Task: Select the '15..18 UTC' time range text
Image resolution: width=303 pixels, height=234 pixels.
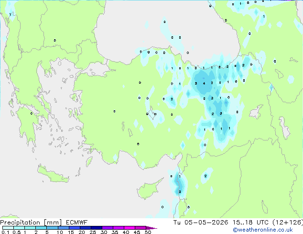Action: coord(250,223)
